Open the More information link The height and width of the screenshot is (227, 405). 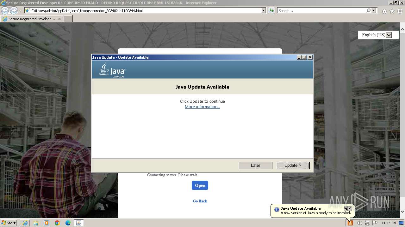pyautogui.click(x=202, y=107)
